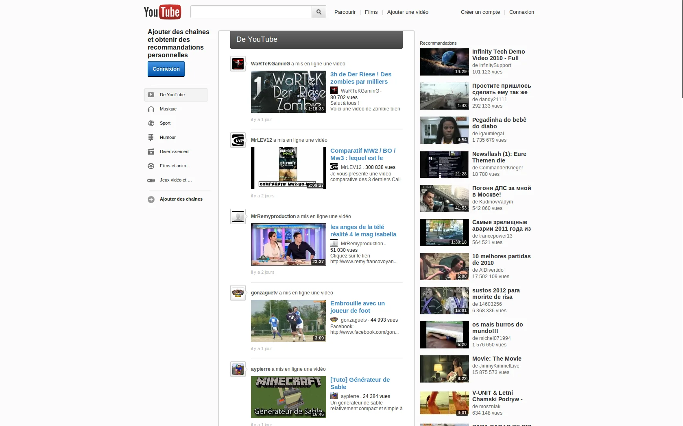Open les anges de la télé réalité title

pos(363,231)
